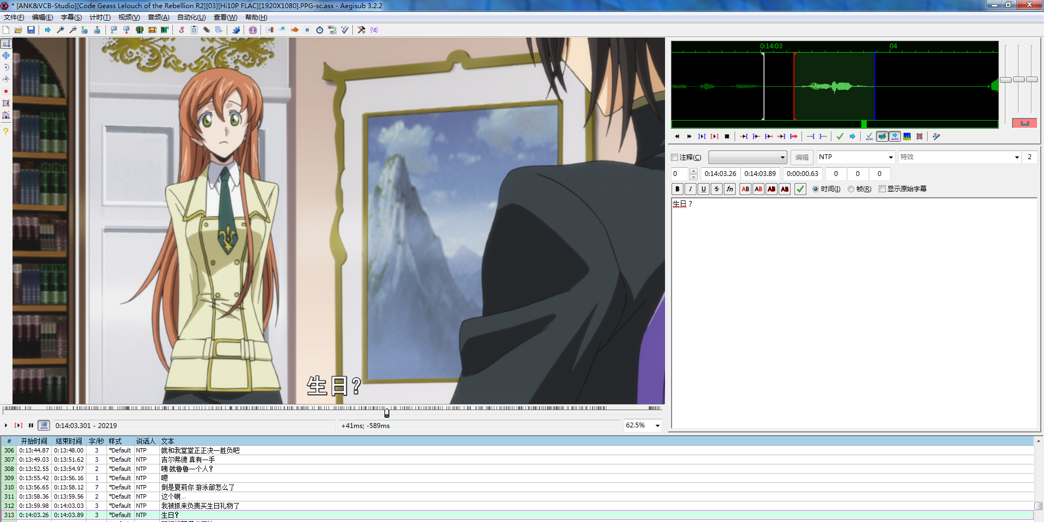
Task: Go to previous line in audio toolbar
Action: pyautogui.click(x=677, y=136)
